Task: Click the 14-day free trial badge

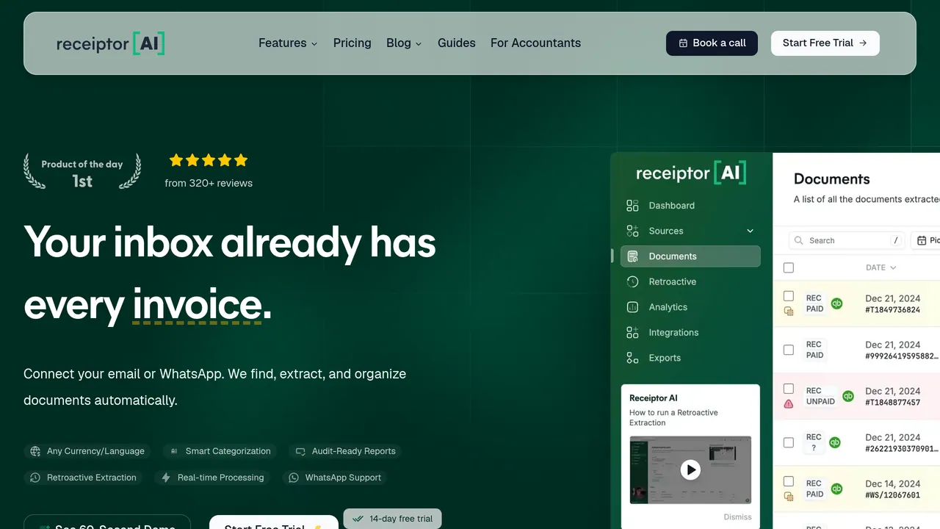Action: tap(393, 519)
